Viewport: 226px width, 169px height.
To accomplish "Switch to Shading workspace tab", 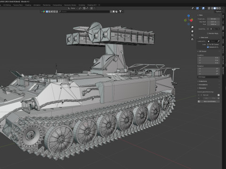I will click(x=28, y=5).
